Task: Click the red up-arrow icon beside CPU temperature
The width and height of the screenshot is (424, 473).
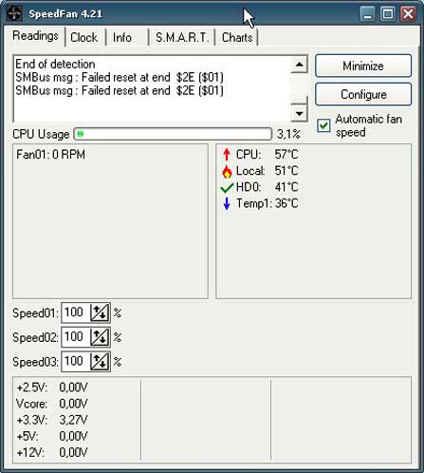Action: 227,155
